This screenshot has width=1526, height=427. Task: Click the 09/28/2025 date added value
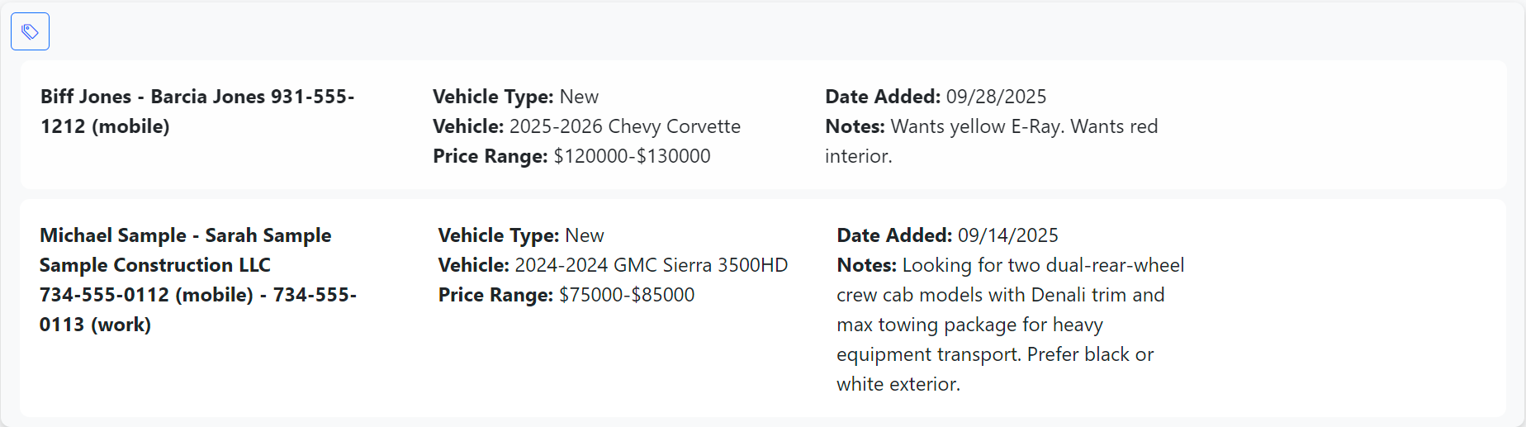[996, 97]
